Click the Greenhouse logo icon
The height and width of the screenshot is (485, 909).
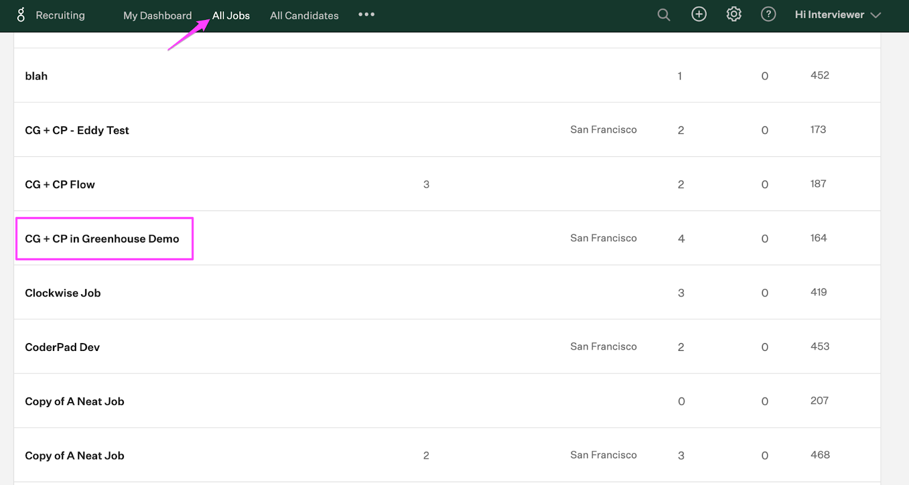point(21,15)
